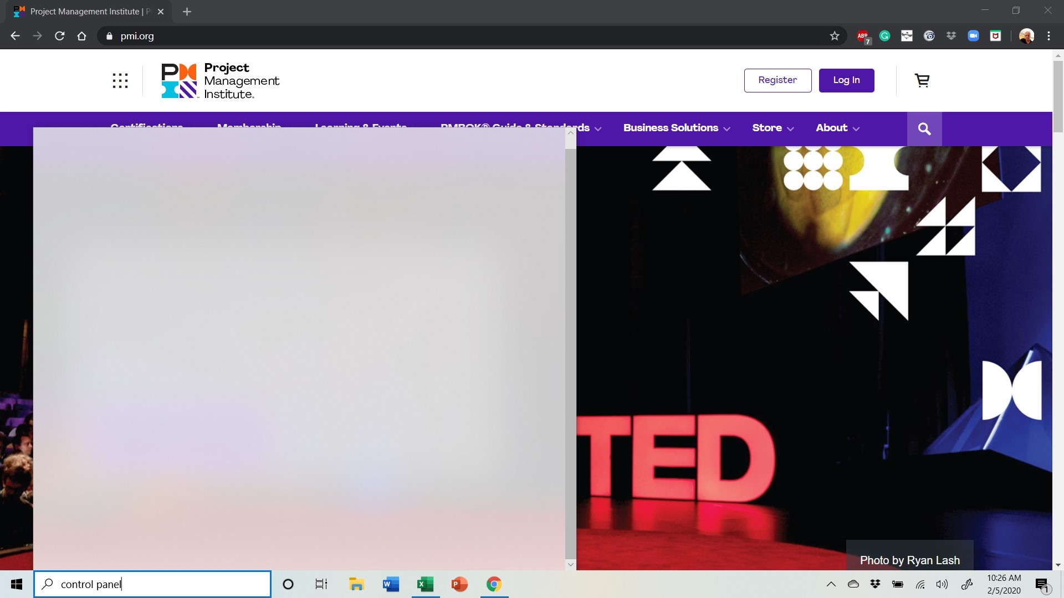This screenshot has width=1064, height=598.
Task: Click the Windows search box
Action: tap(152, 584)
